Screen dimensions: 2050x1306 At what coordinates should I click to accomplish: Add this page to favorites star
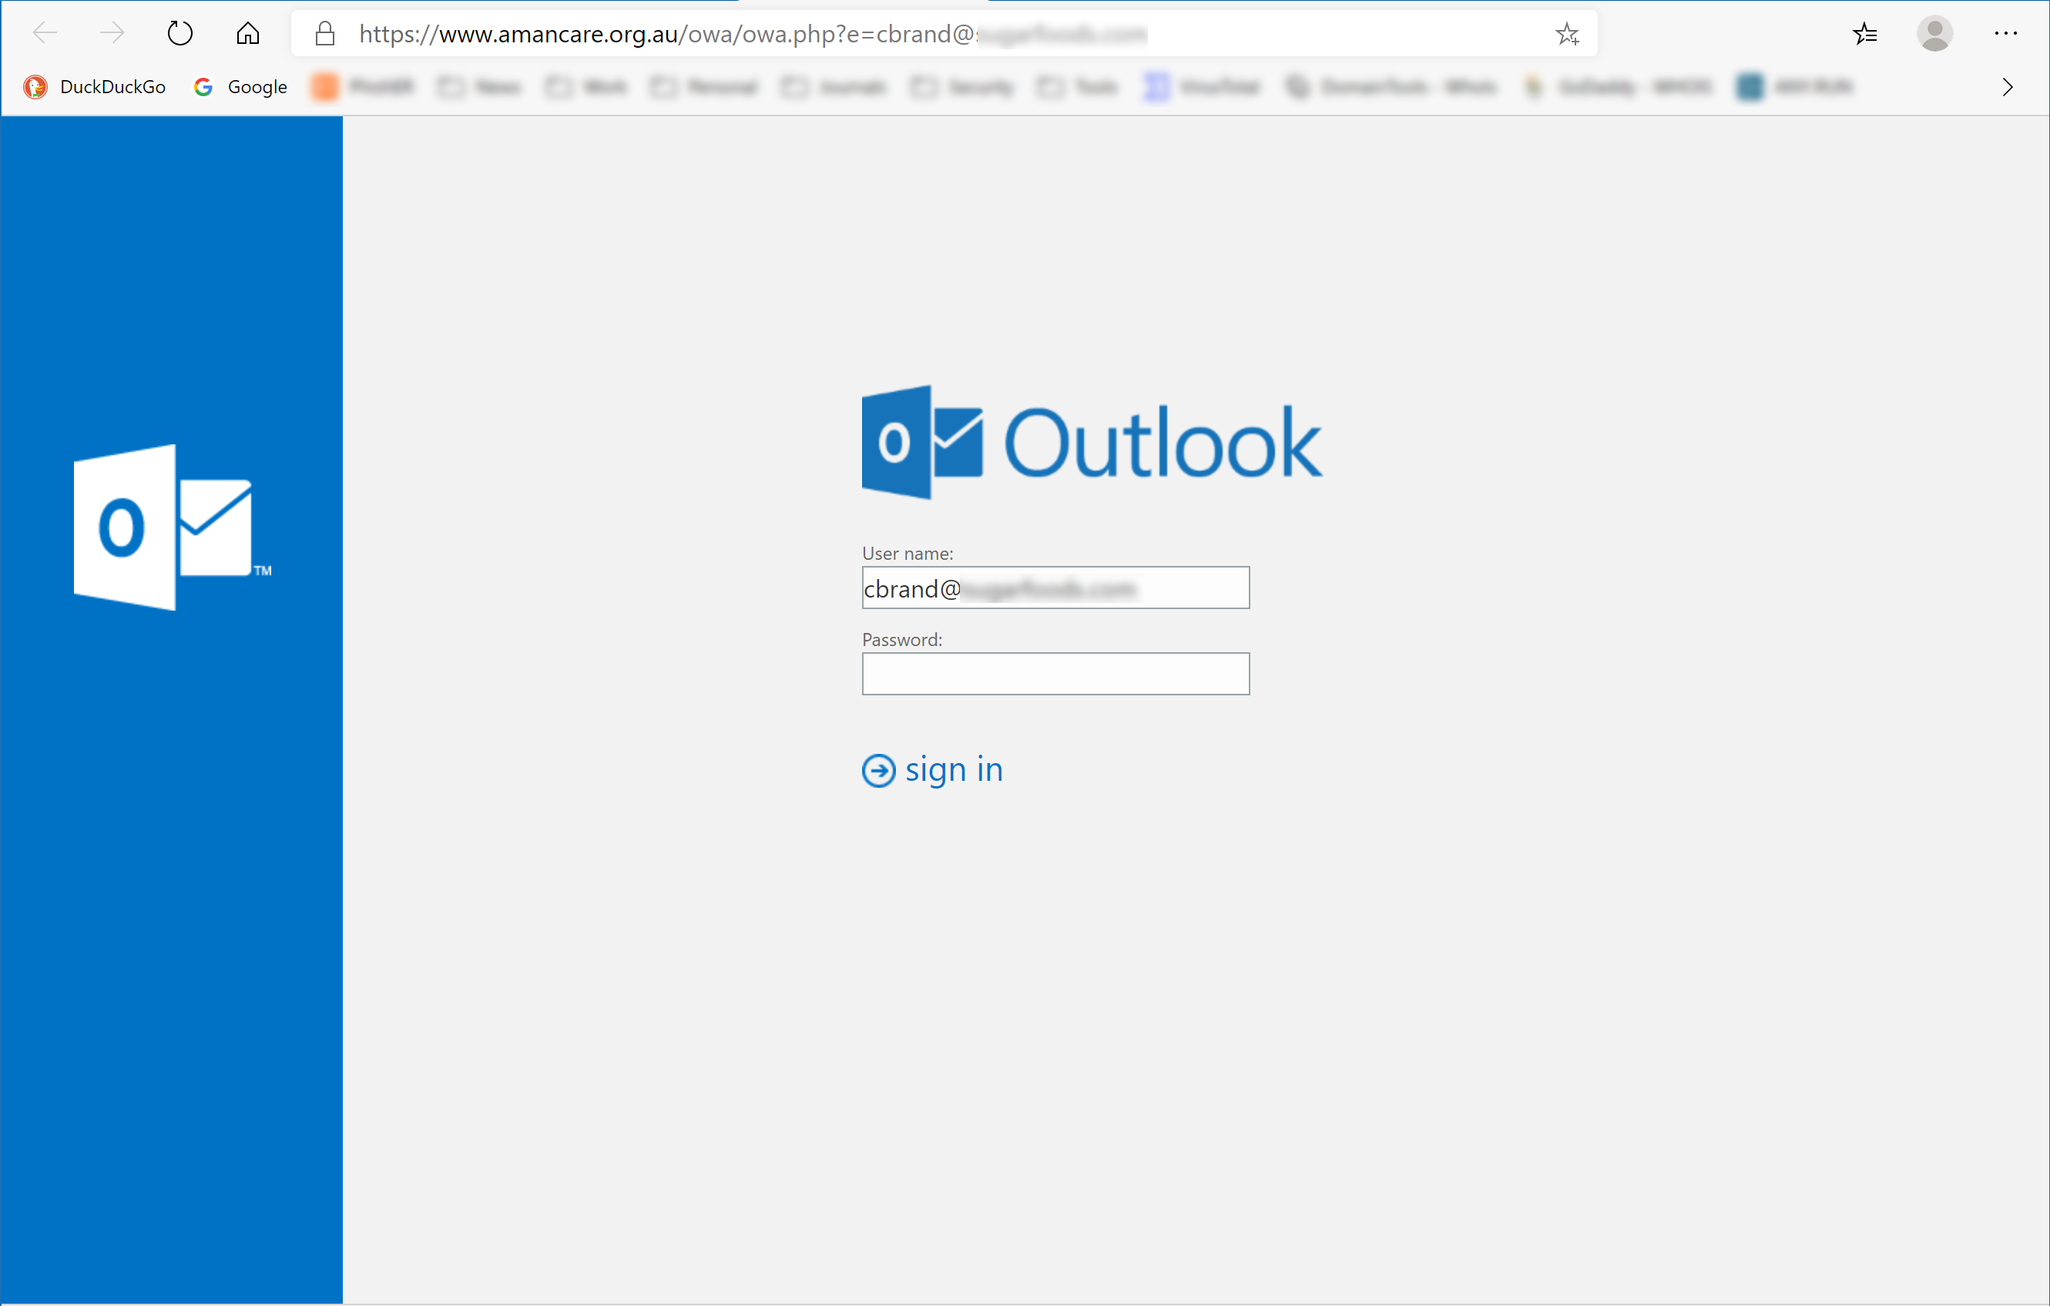click(1566, 34)
